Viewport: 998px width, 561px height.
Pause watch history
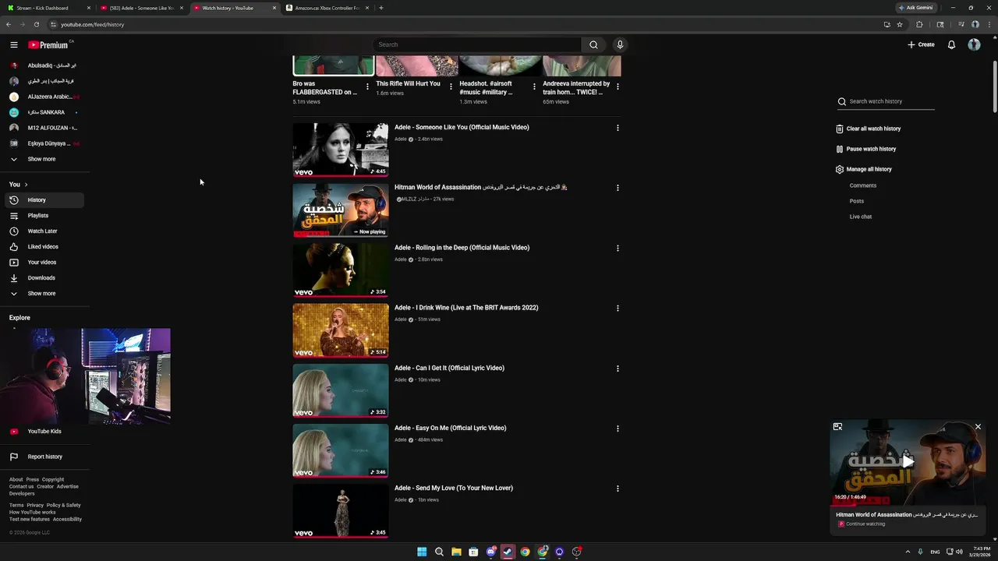pos(865,149)
